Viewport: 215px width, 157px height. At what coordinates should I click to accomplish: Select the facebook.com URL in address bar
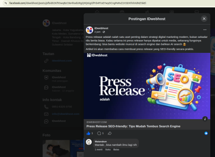[77, 3]
